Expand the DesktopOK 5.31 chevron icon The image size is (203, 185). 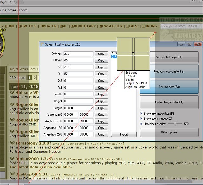(12, 174)
